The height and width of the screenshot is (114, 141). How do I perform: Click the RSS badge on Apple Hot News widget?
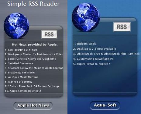49,34
